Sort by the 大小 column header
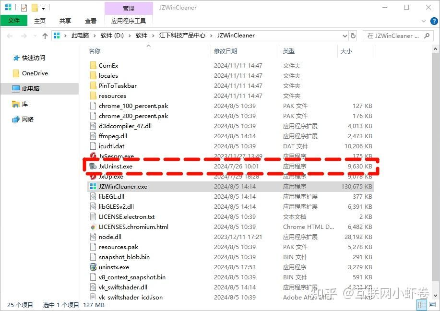Viewport: 440px width, 311px height. [346, 51]
